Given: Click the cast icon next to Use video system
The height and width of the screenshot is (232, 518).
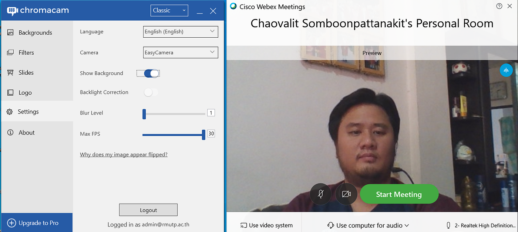Looking at the screenshot, I should click(x=243, y=225).
